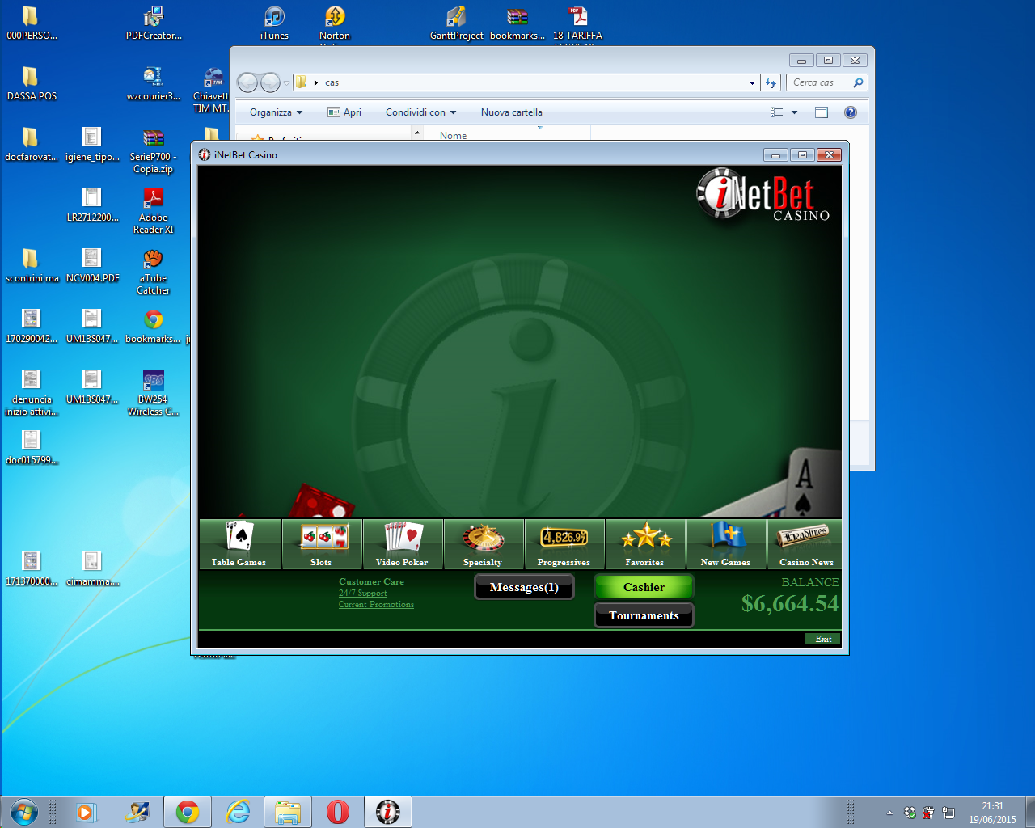Open Current Promotions link
Image resolution: width=1035 pixels, height=828 pixels.
pos(376,604)
